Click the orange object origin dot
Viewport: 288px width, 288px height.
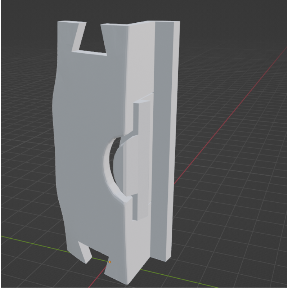pos(110,262)
